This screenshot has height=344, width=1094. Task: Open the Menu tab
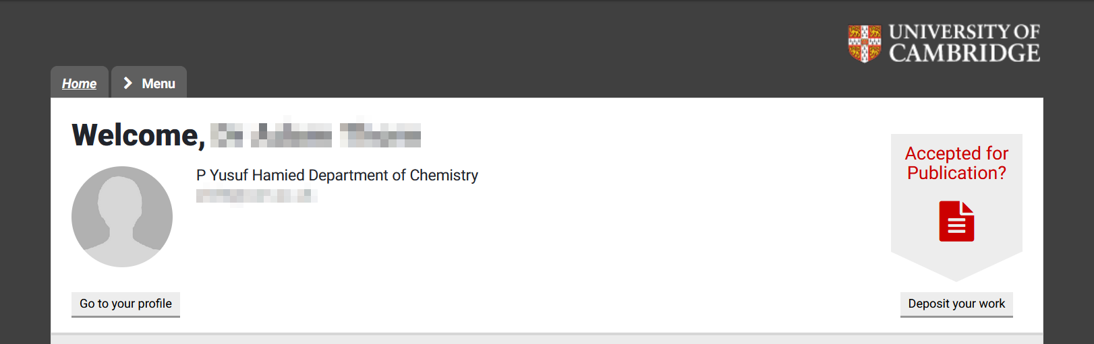point(149,83)
